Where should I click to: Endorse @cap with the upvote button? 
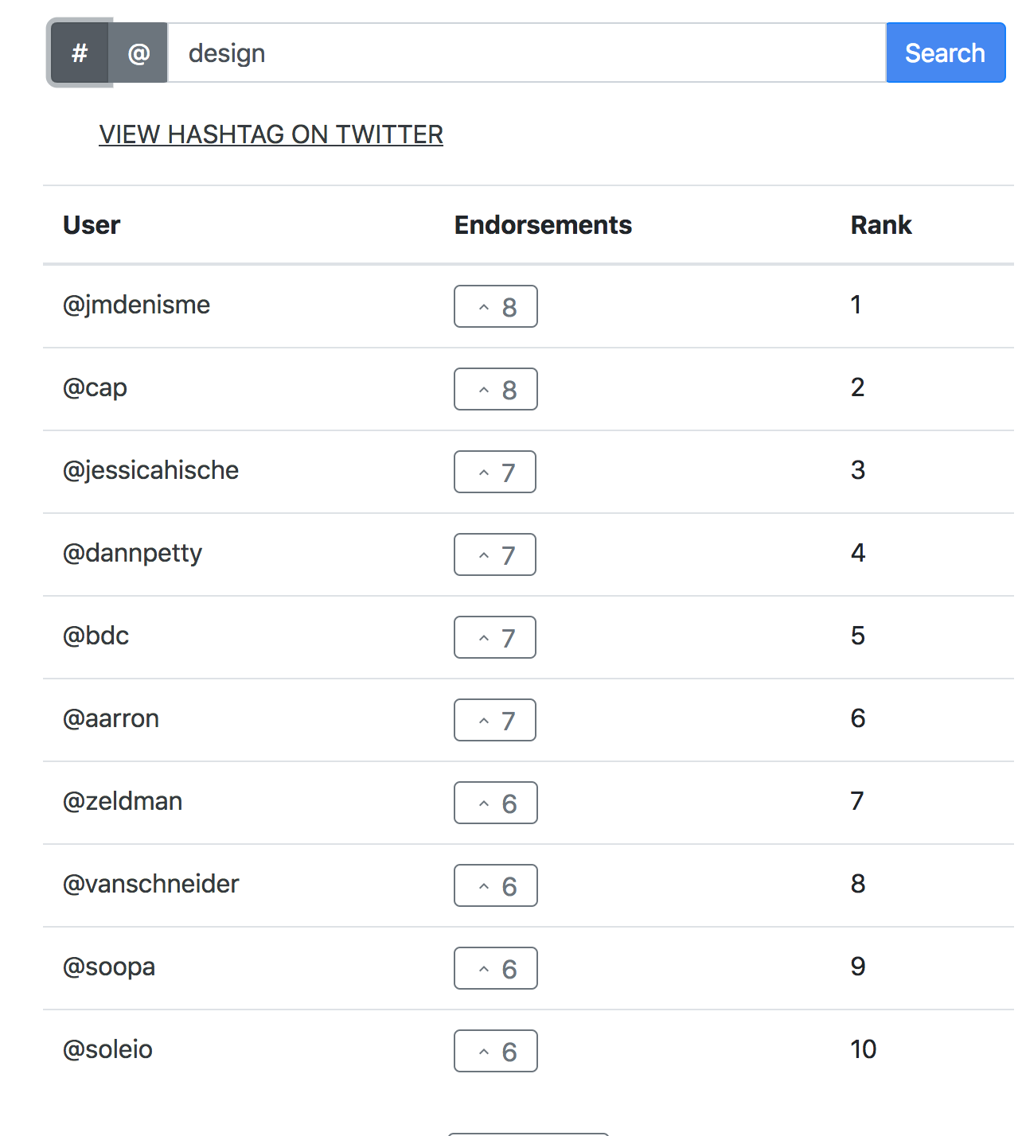(495, 389)
